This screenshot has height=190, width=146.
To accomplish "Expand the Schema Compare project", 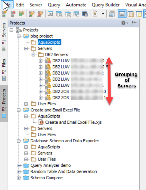I will point(19,178).
